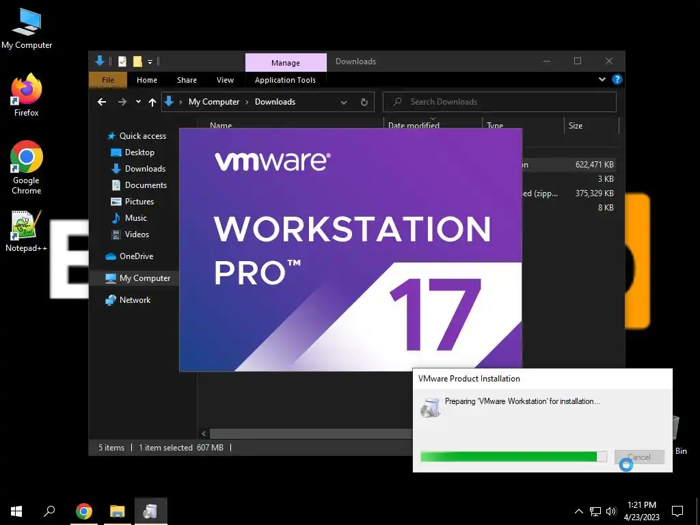Go back with Explorer back arrow
This screenshot has height=525, width=700.
[x=102, y=103]
